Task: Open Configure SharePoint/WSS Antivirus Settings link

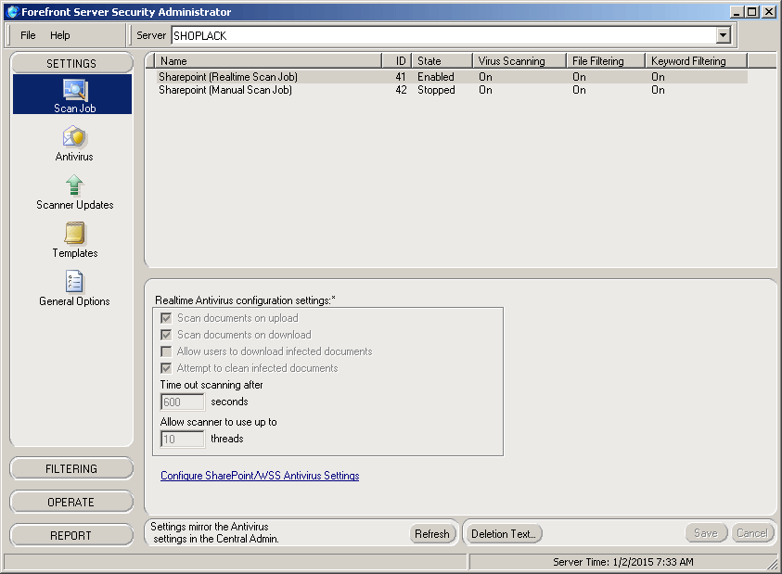Action: [x=260, y=476]
